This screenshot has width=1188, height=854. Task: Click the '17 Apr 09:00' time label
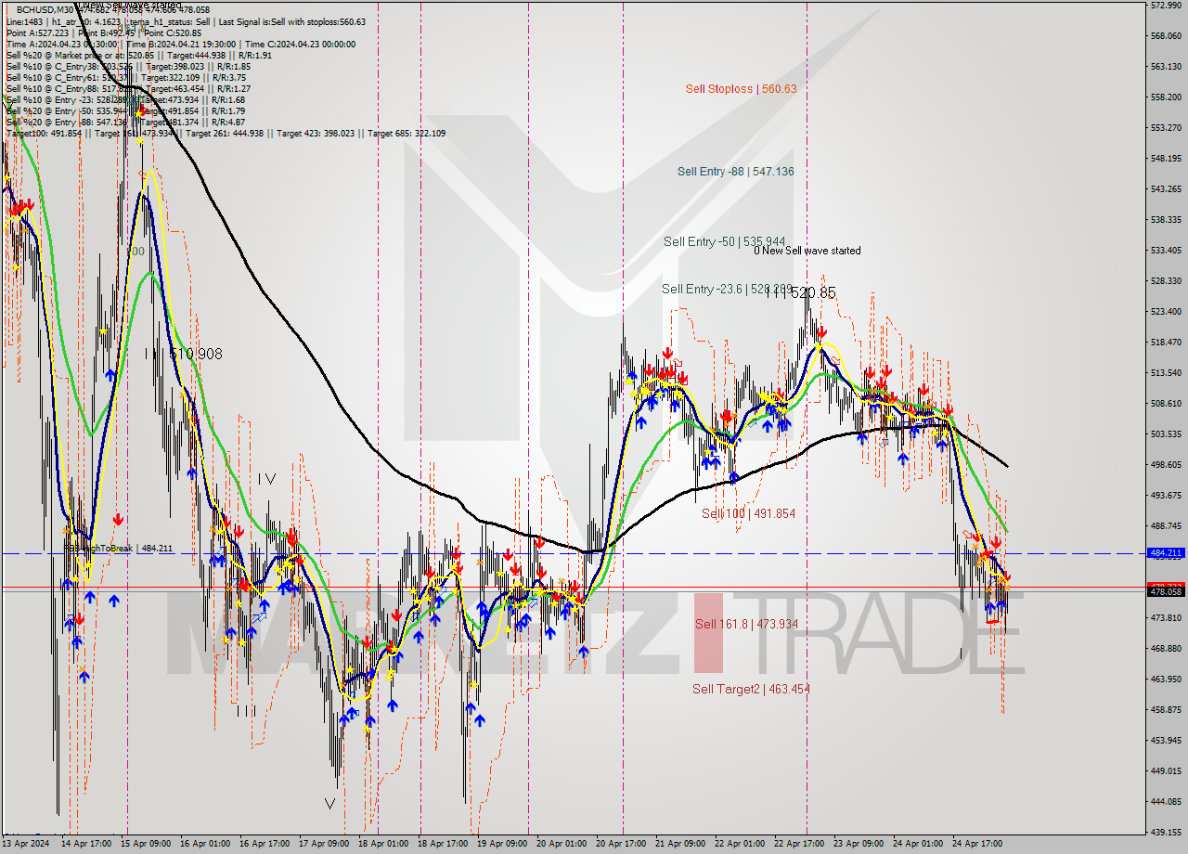325,845
